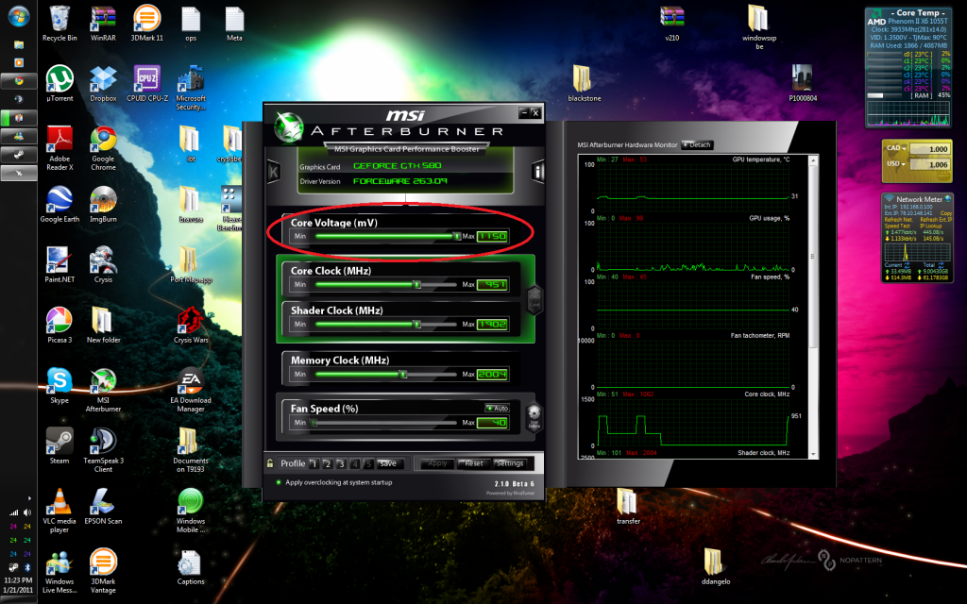This screenshot has width=967, height=604.
Task: Select the Skype desktop icon
Action: point(59,386)
